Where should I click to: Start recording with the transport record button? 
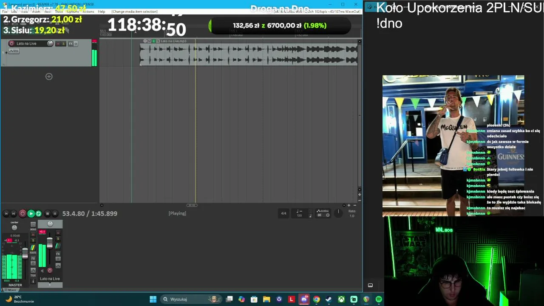[x=23, y=214]
